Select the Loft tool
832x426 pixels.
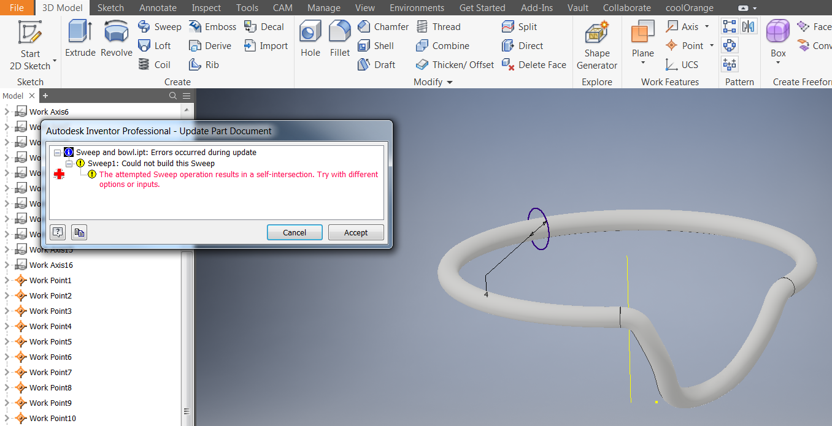pyautogui.click(x=155, y=45)
